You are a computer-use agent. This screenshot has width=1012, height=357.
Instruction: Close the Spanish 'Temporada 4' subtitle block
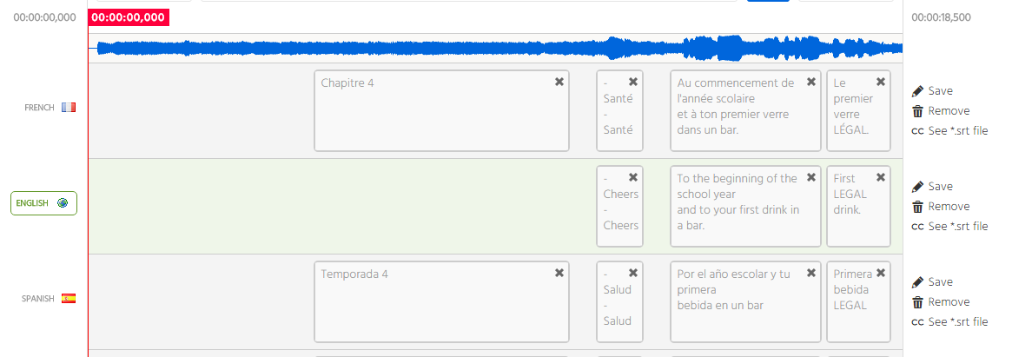coord(559,273)
